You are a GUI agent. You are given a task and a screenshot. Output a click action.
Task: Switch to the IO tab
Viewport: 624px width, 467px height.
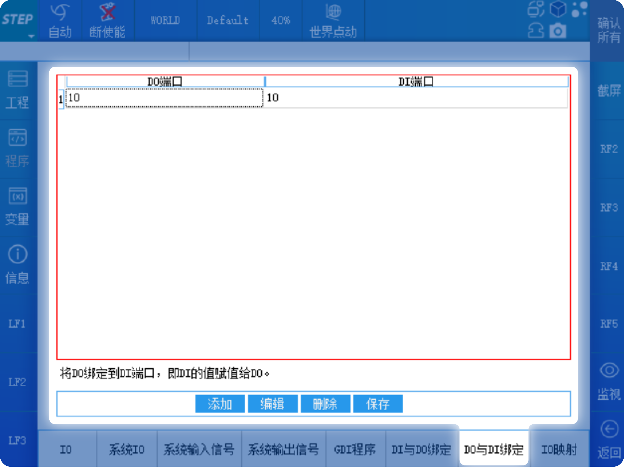67,449
